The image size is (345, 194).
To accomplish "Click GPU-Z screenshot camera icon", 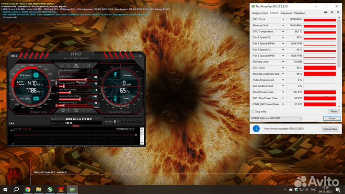I will [326, 12].
